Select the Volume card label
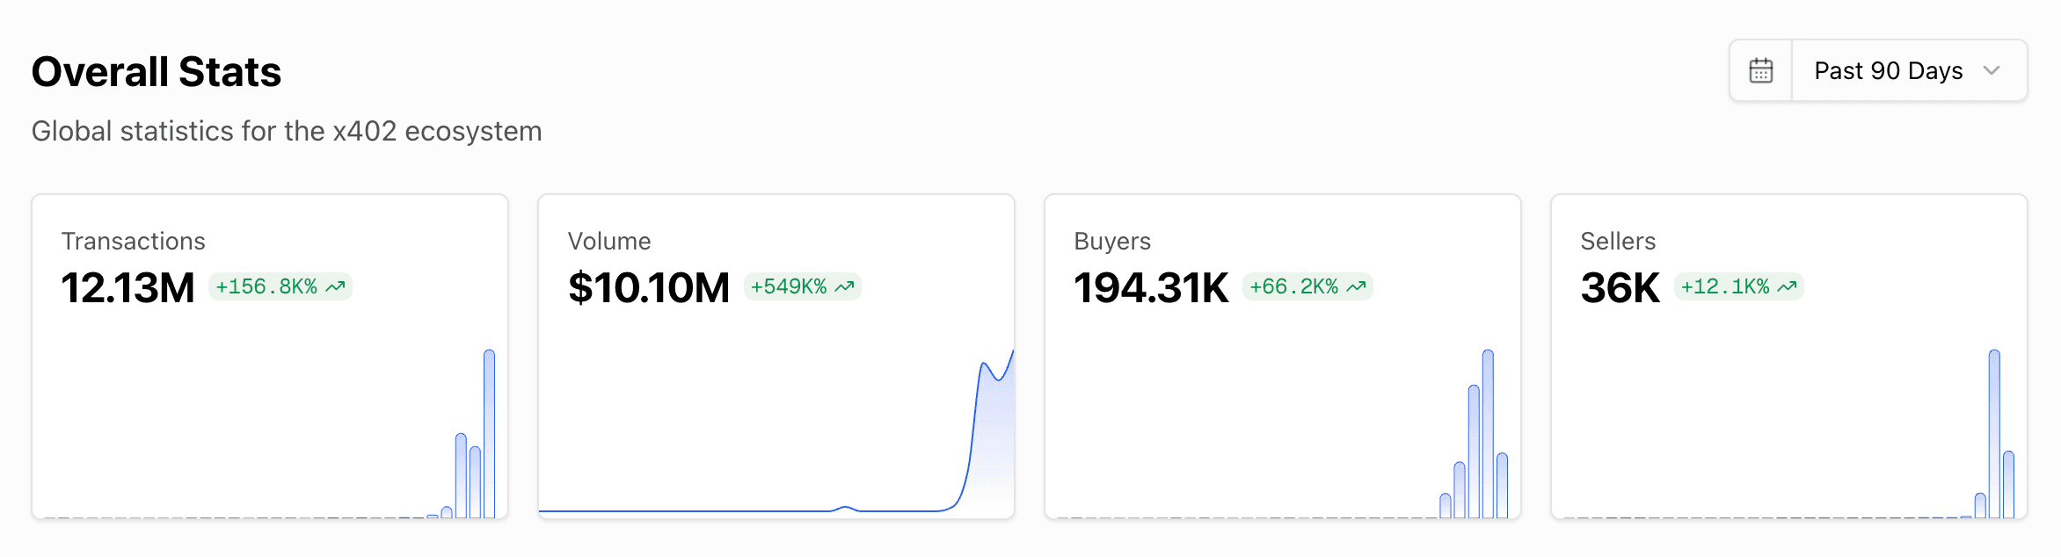This screenshot has height=557, width=2061. point(609,241)
